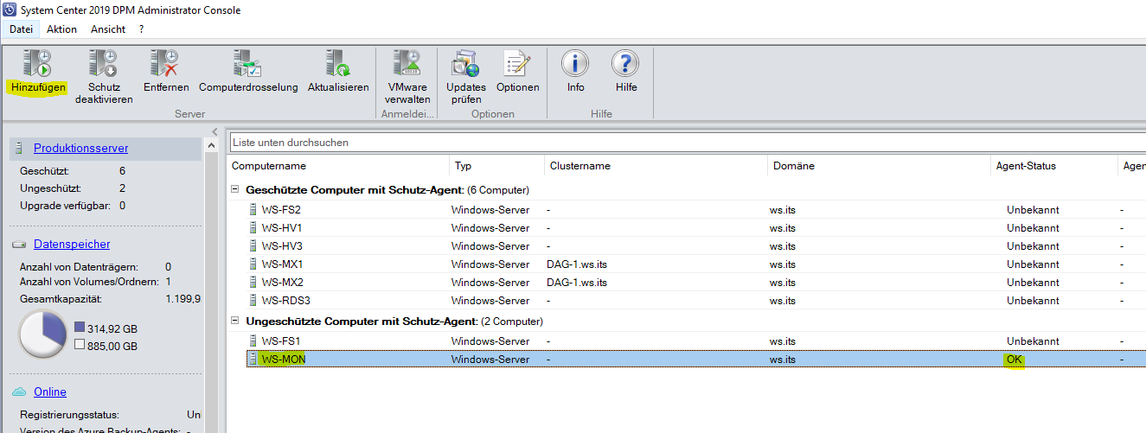The width and height of the screenshot is (1146, 433).
Task: Click the DPM console title bar icon
Action: (x=10, y=10)
